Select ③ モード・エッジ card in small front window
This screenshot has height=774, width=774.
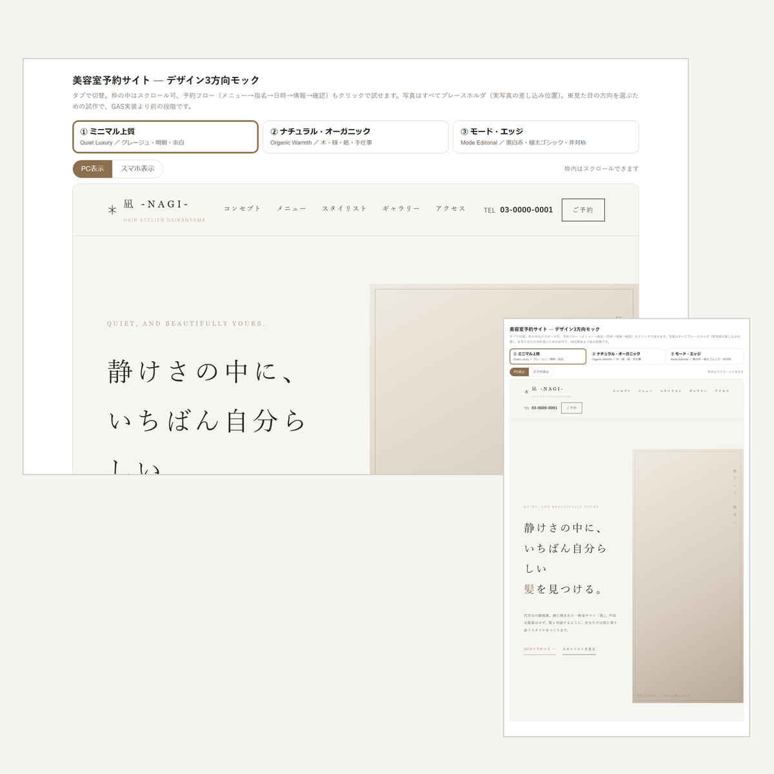705,356
